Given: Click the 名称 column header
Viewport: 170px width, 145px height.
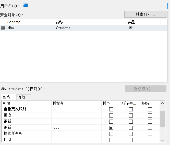Looking at the screenshot, I should (x=91, y=22).
